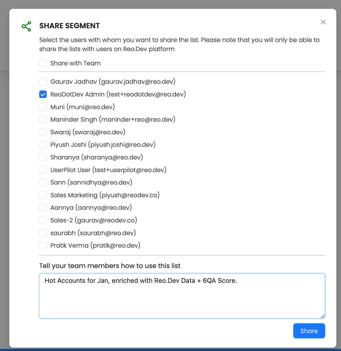Select the Aannya checkbox

(43, 208)
